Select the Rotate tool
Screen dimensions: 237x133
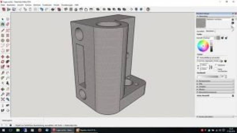pos(3,62)
